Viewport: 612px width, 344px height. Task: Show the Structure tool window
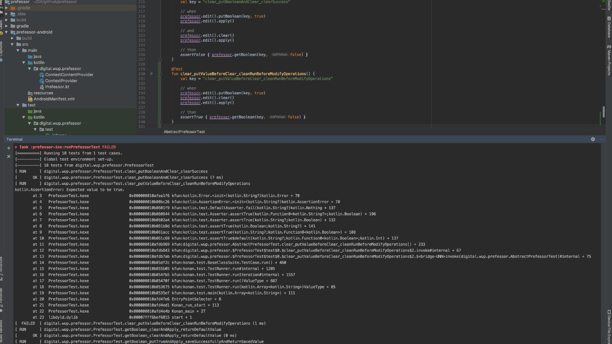click(x=1, y=268)
